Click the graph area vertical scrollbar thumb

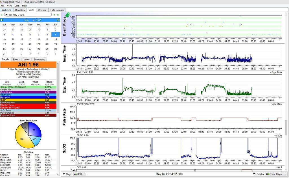(x=286, y=128)
